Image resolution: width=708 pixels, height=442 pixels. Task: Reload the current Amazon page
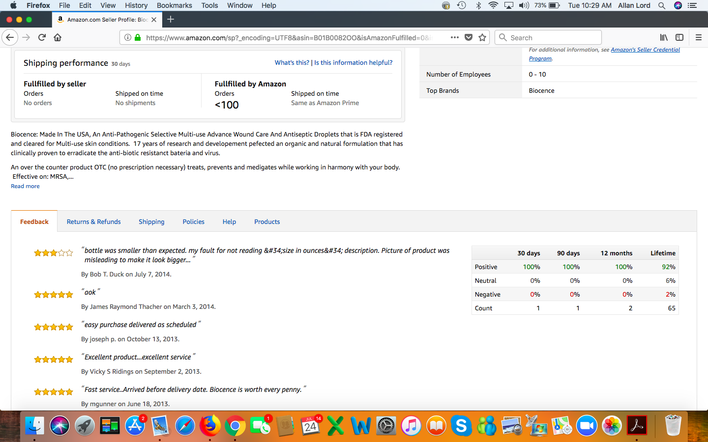(42, 37)
